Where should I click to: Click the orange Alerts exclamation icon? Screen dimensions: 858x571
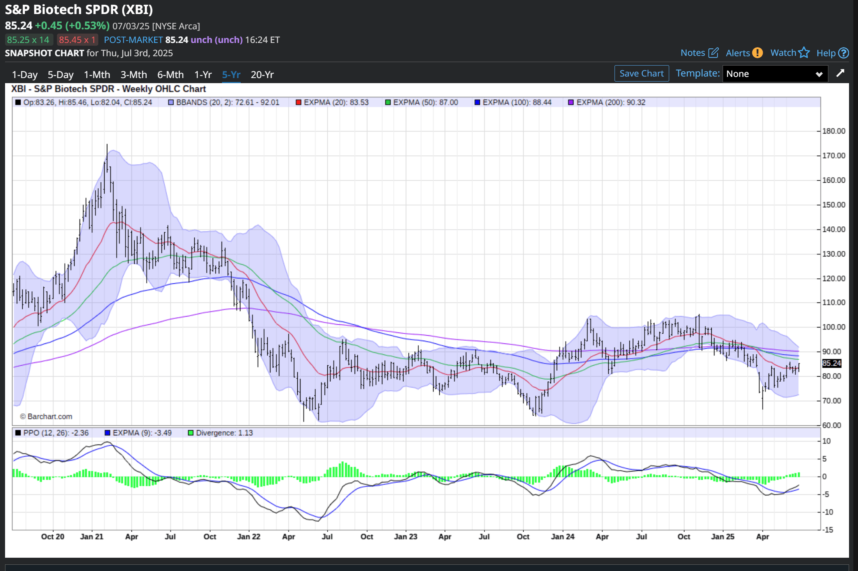757,52
